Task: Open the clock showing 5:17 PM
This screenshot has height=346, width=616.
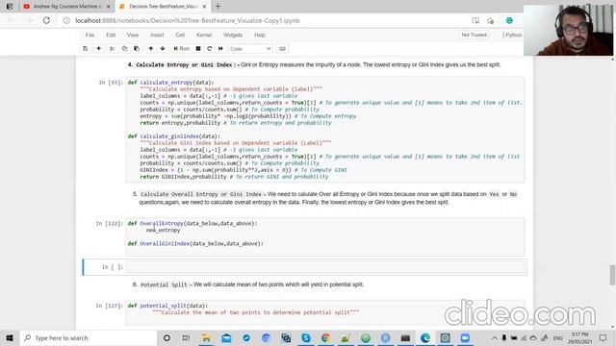Action: coord(579,337)
